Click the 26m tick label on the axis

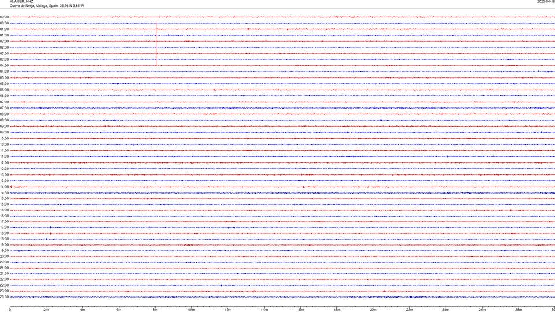coord(482,310)
